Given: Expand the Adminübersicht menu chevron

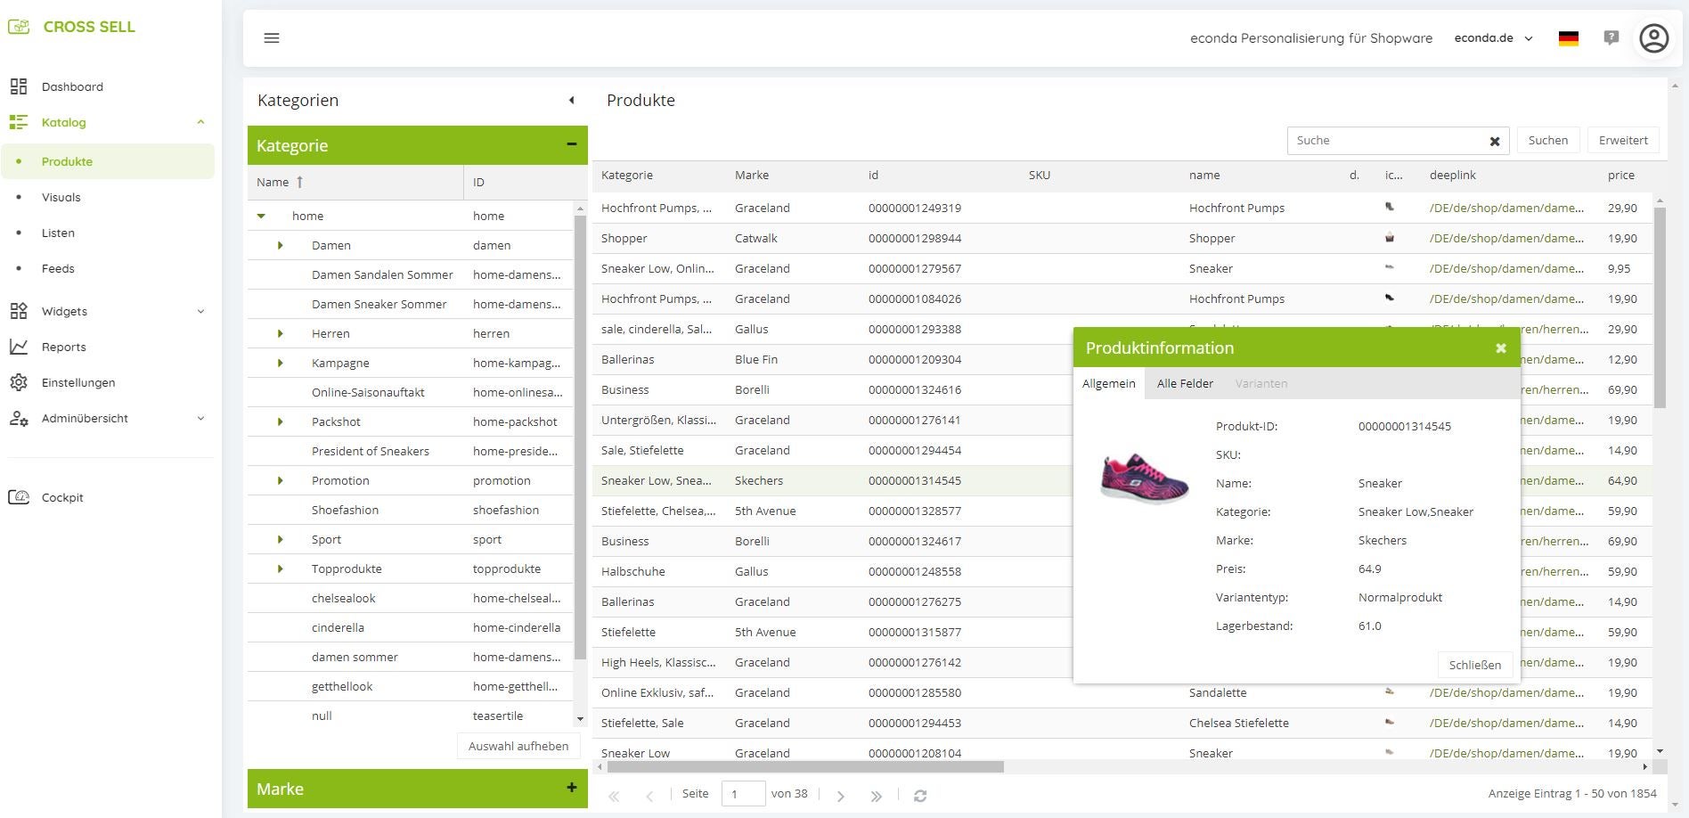Looking at the screenshot, I should click(x=200, y=418).
